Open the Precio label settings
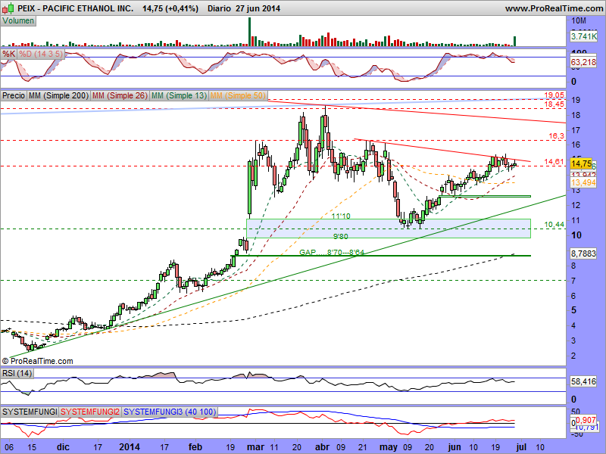 (14, 95)
